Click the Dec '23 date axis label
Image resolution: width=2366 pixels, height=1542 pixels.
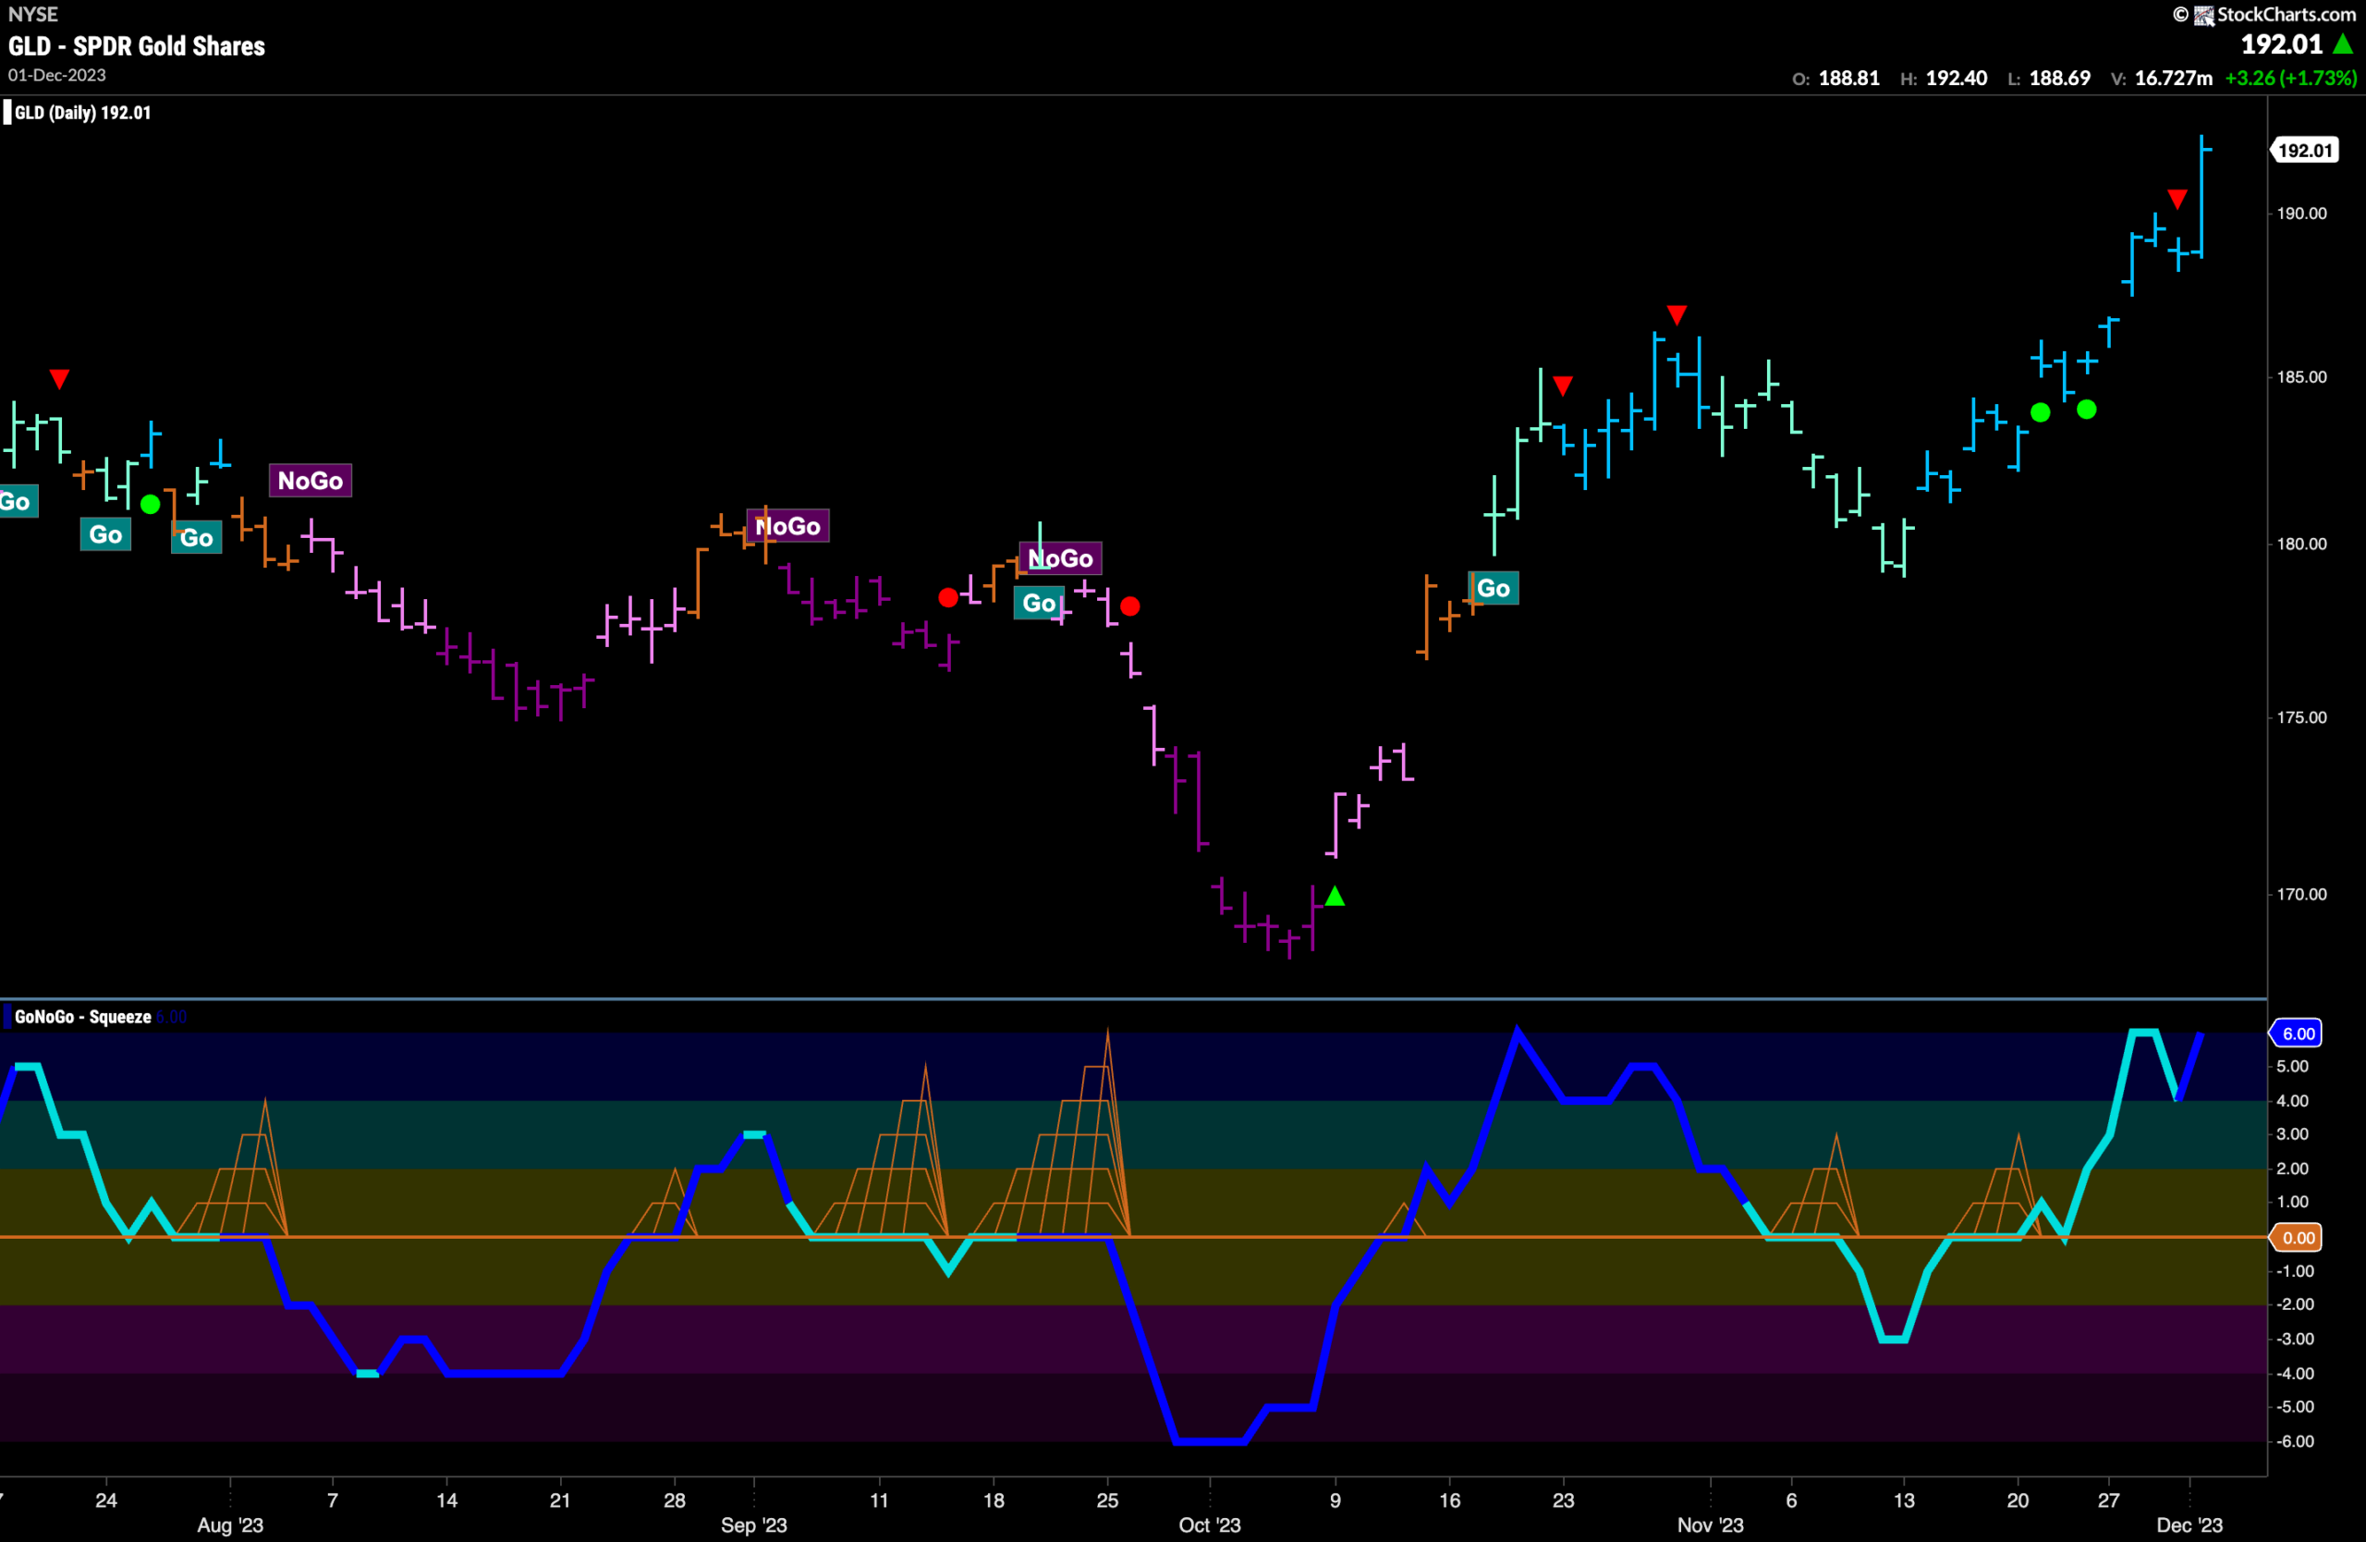point(2190,1524)
